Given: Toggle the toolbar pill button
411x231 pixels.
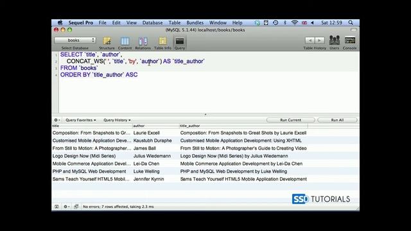Looking at the screenshot, I should [x=354, y=30].
